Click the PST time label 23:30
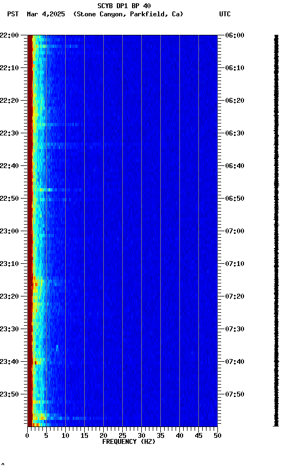Screen dimensions: 300x470 click(9, 329)
